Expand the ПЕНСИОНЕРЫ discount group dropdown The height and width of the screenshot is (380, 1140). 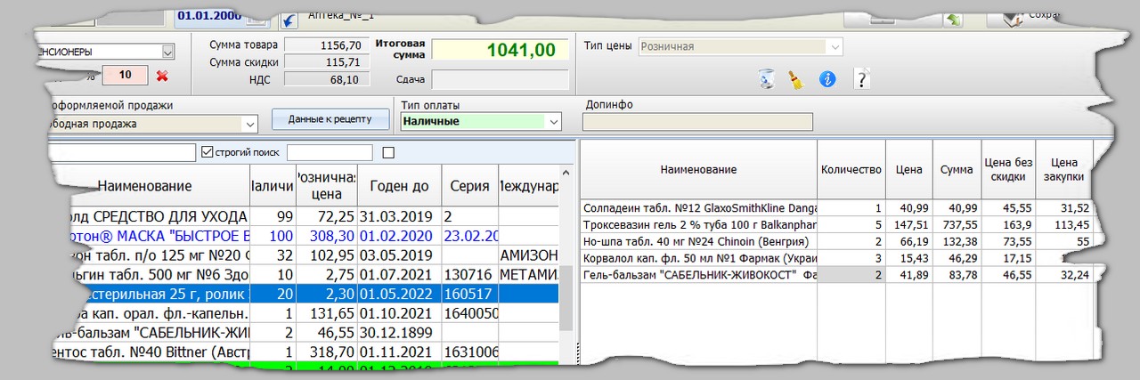pos(167,52)
